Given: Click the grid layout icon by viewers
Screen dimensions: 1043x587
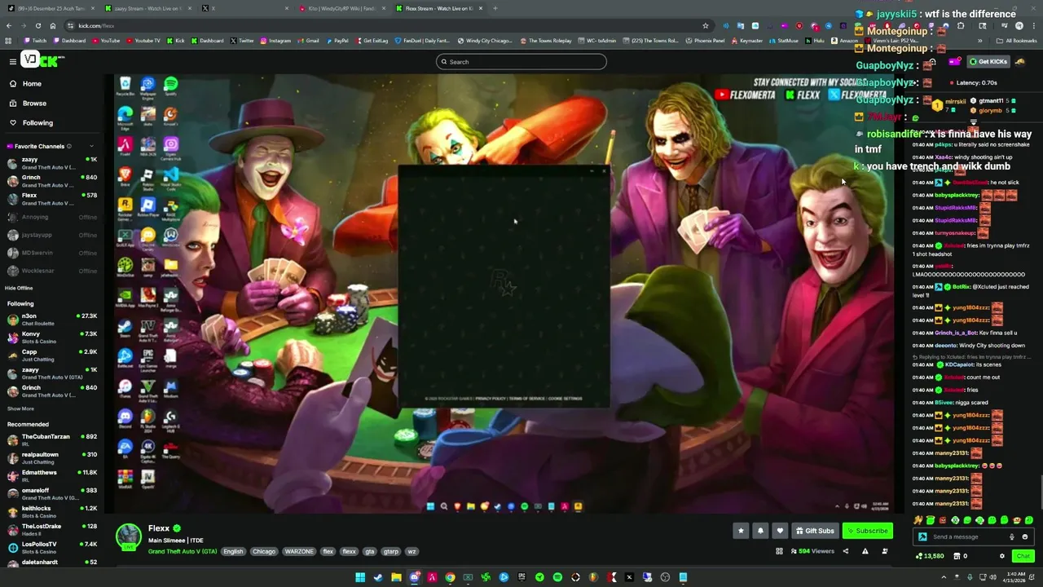Looking at the screenshot, I should point(779,551).
